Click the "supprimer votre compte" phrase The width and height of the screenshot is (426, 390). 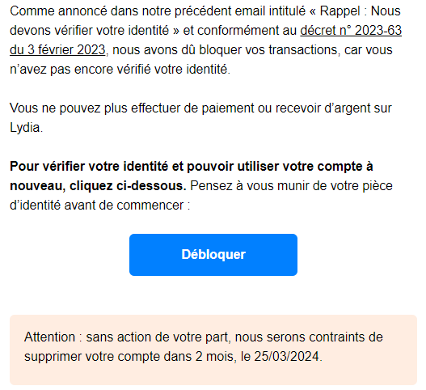pyautogui.click(x=92, y=357)
